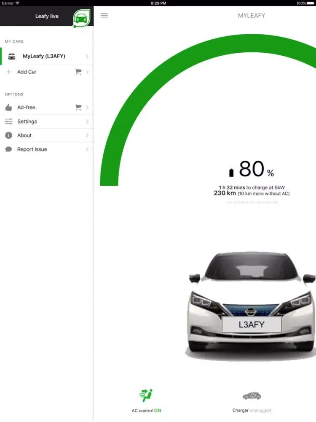
Task: Click the '1 h 32 mins to charge' text
Action: pos(252,187)
